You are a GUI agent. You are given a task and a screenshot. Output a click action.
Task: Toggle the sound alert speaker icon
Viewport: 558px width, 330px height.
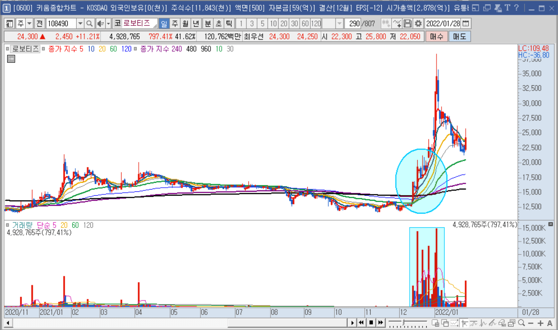tap(101, 23)
